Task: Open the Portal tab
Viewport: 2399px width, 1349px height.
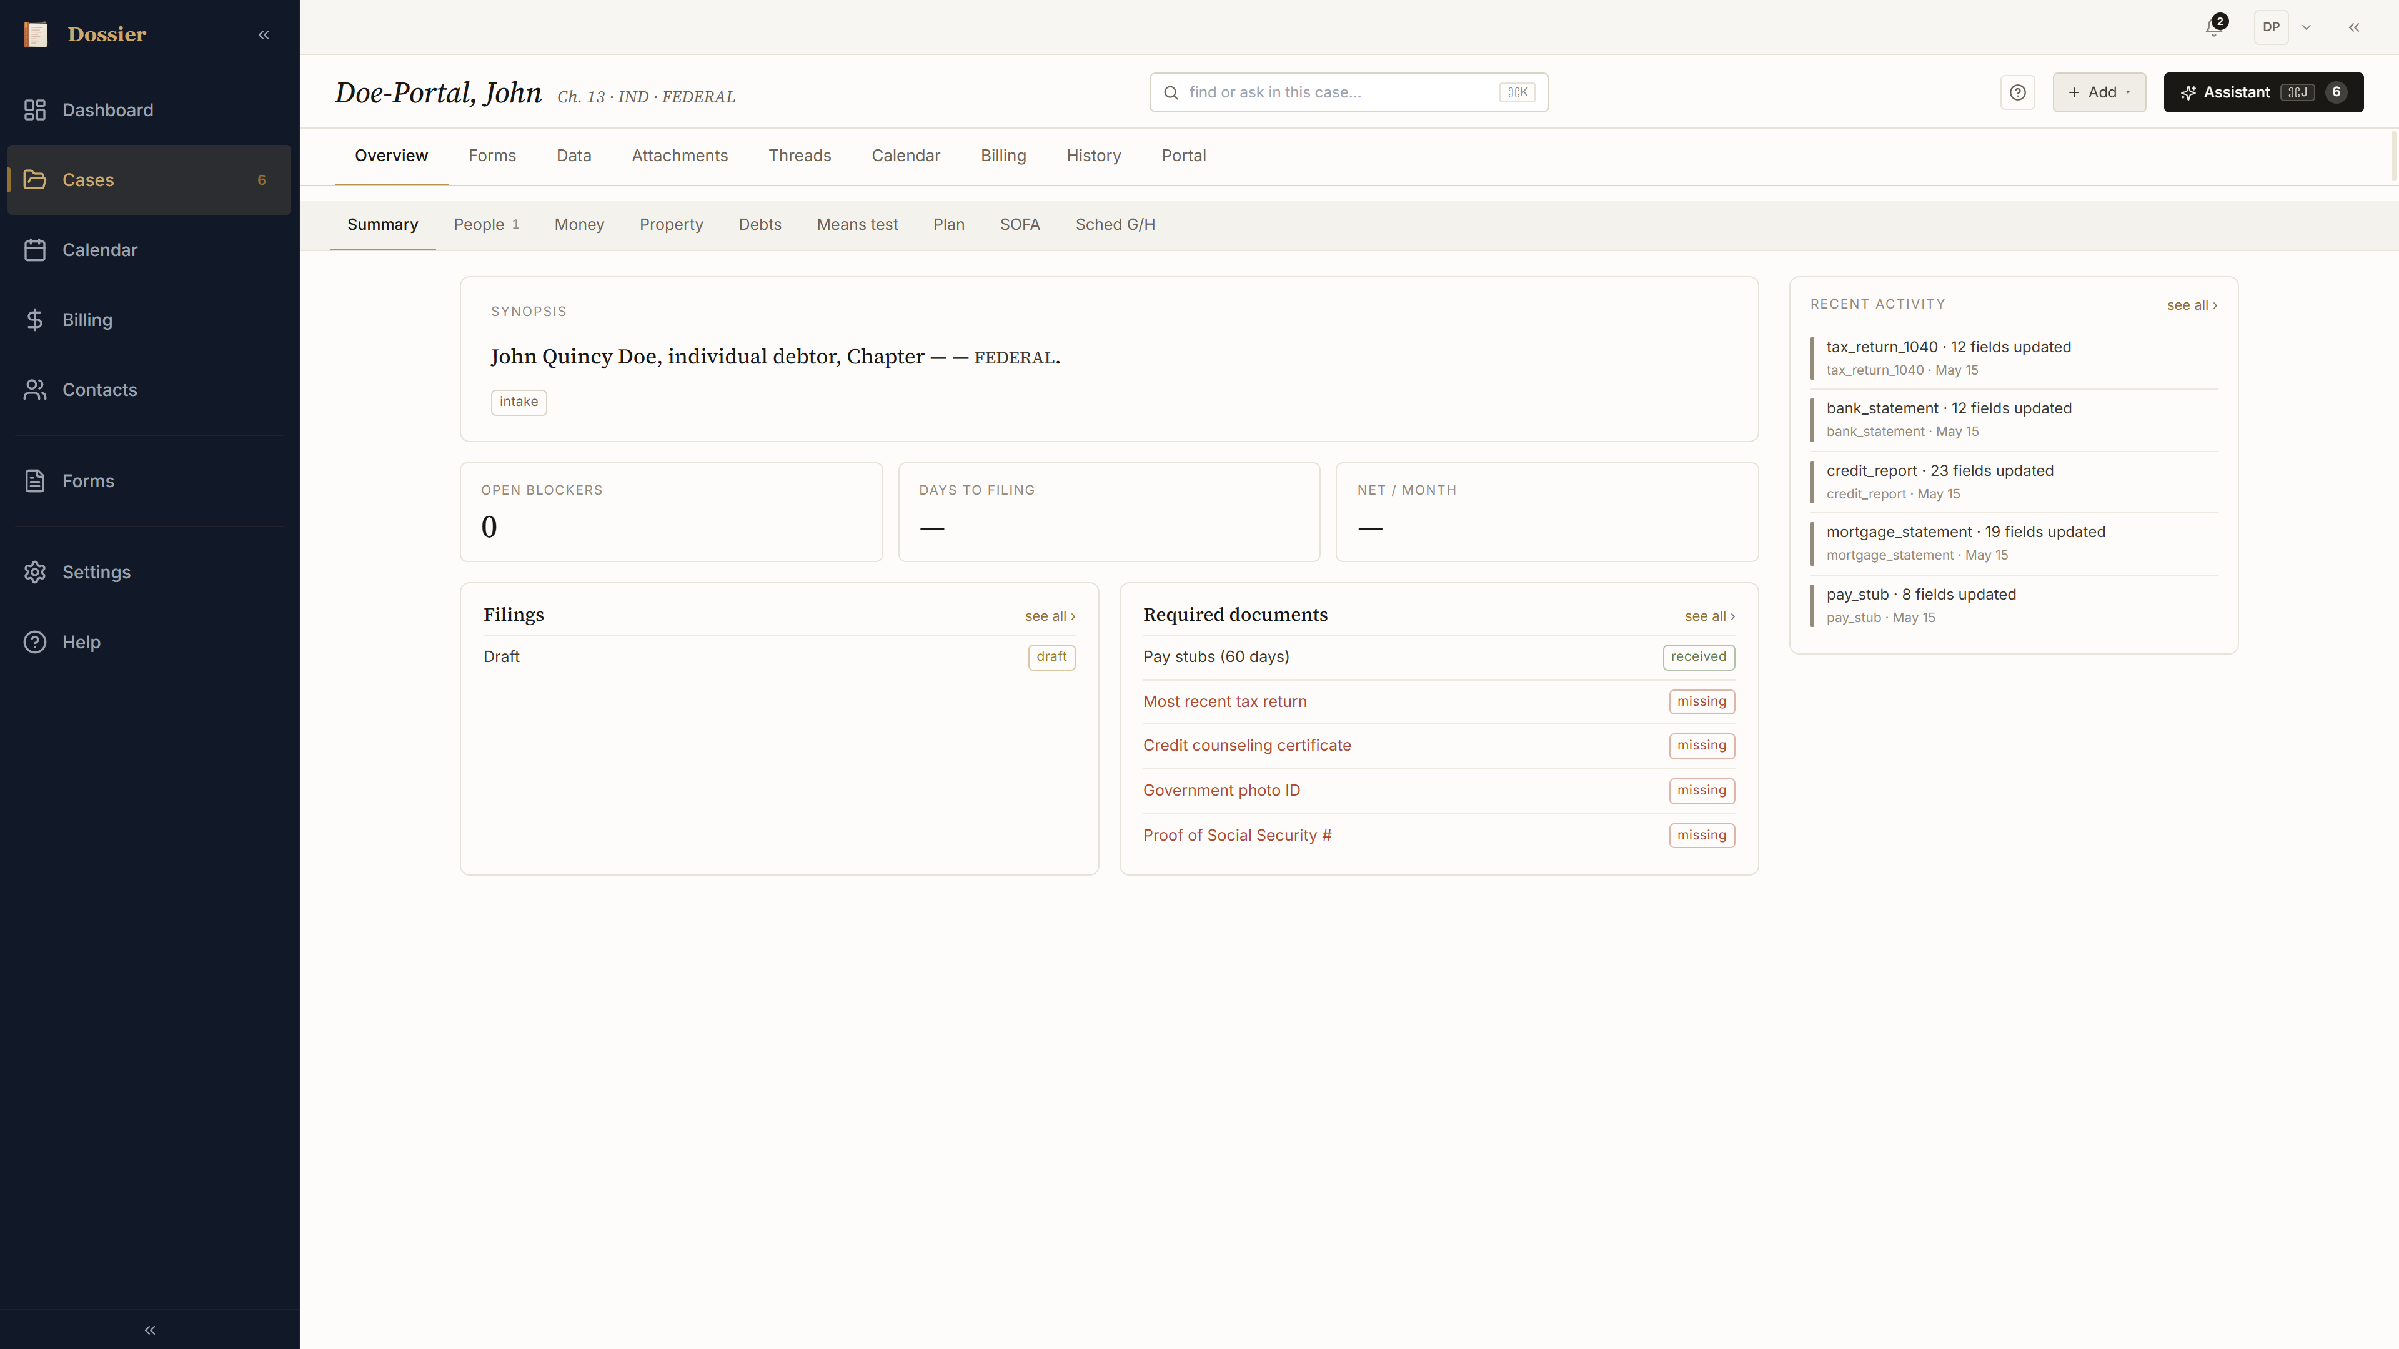Action: (1184, 156)
